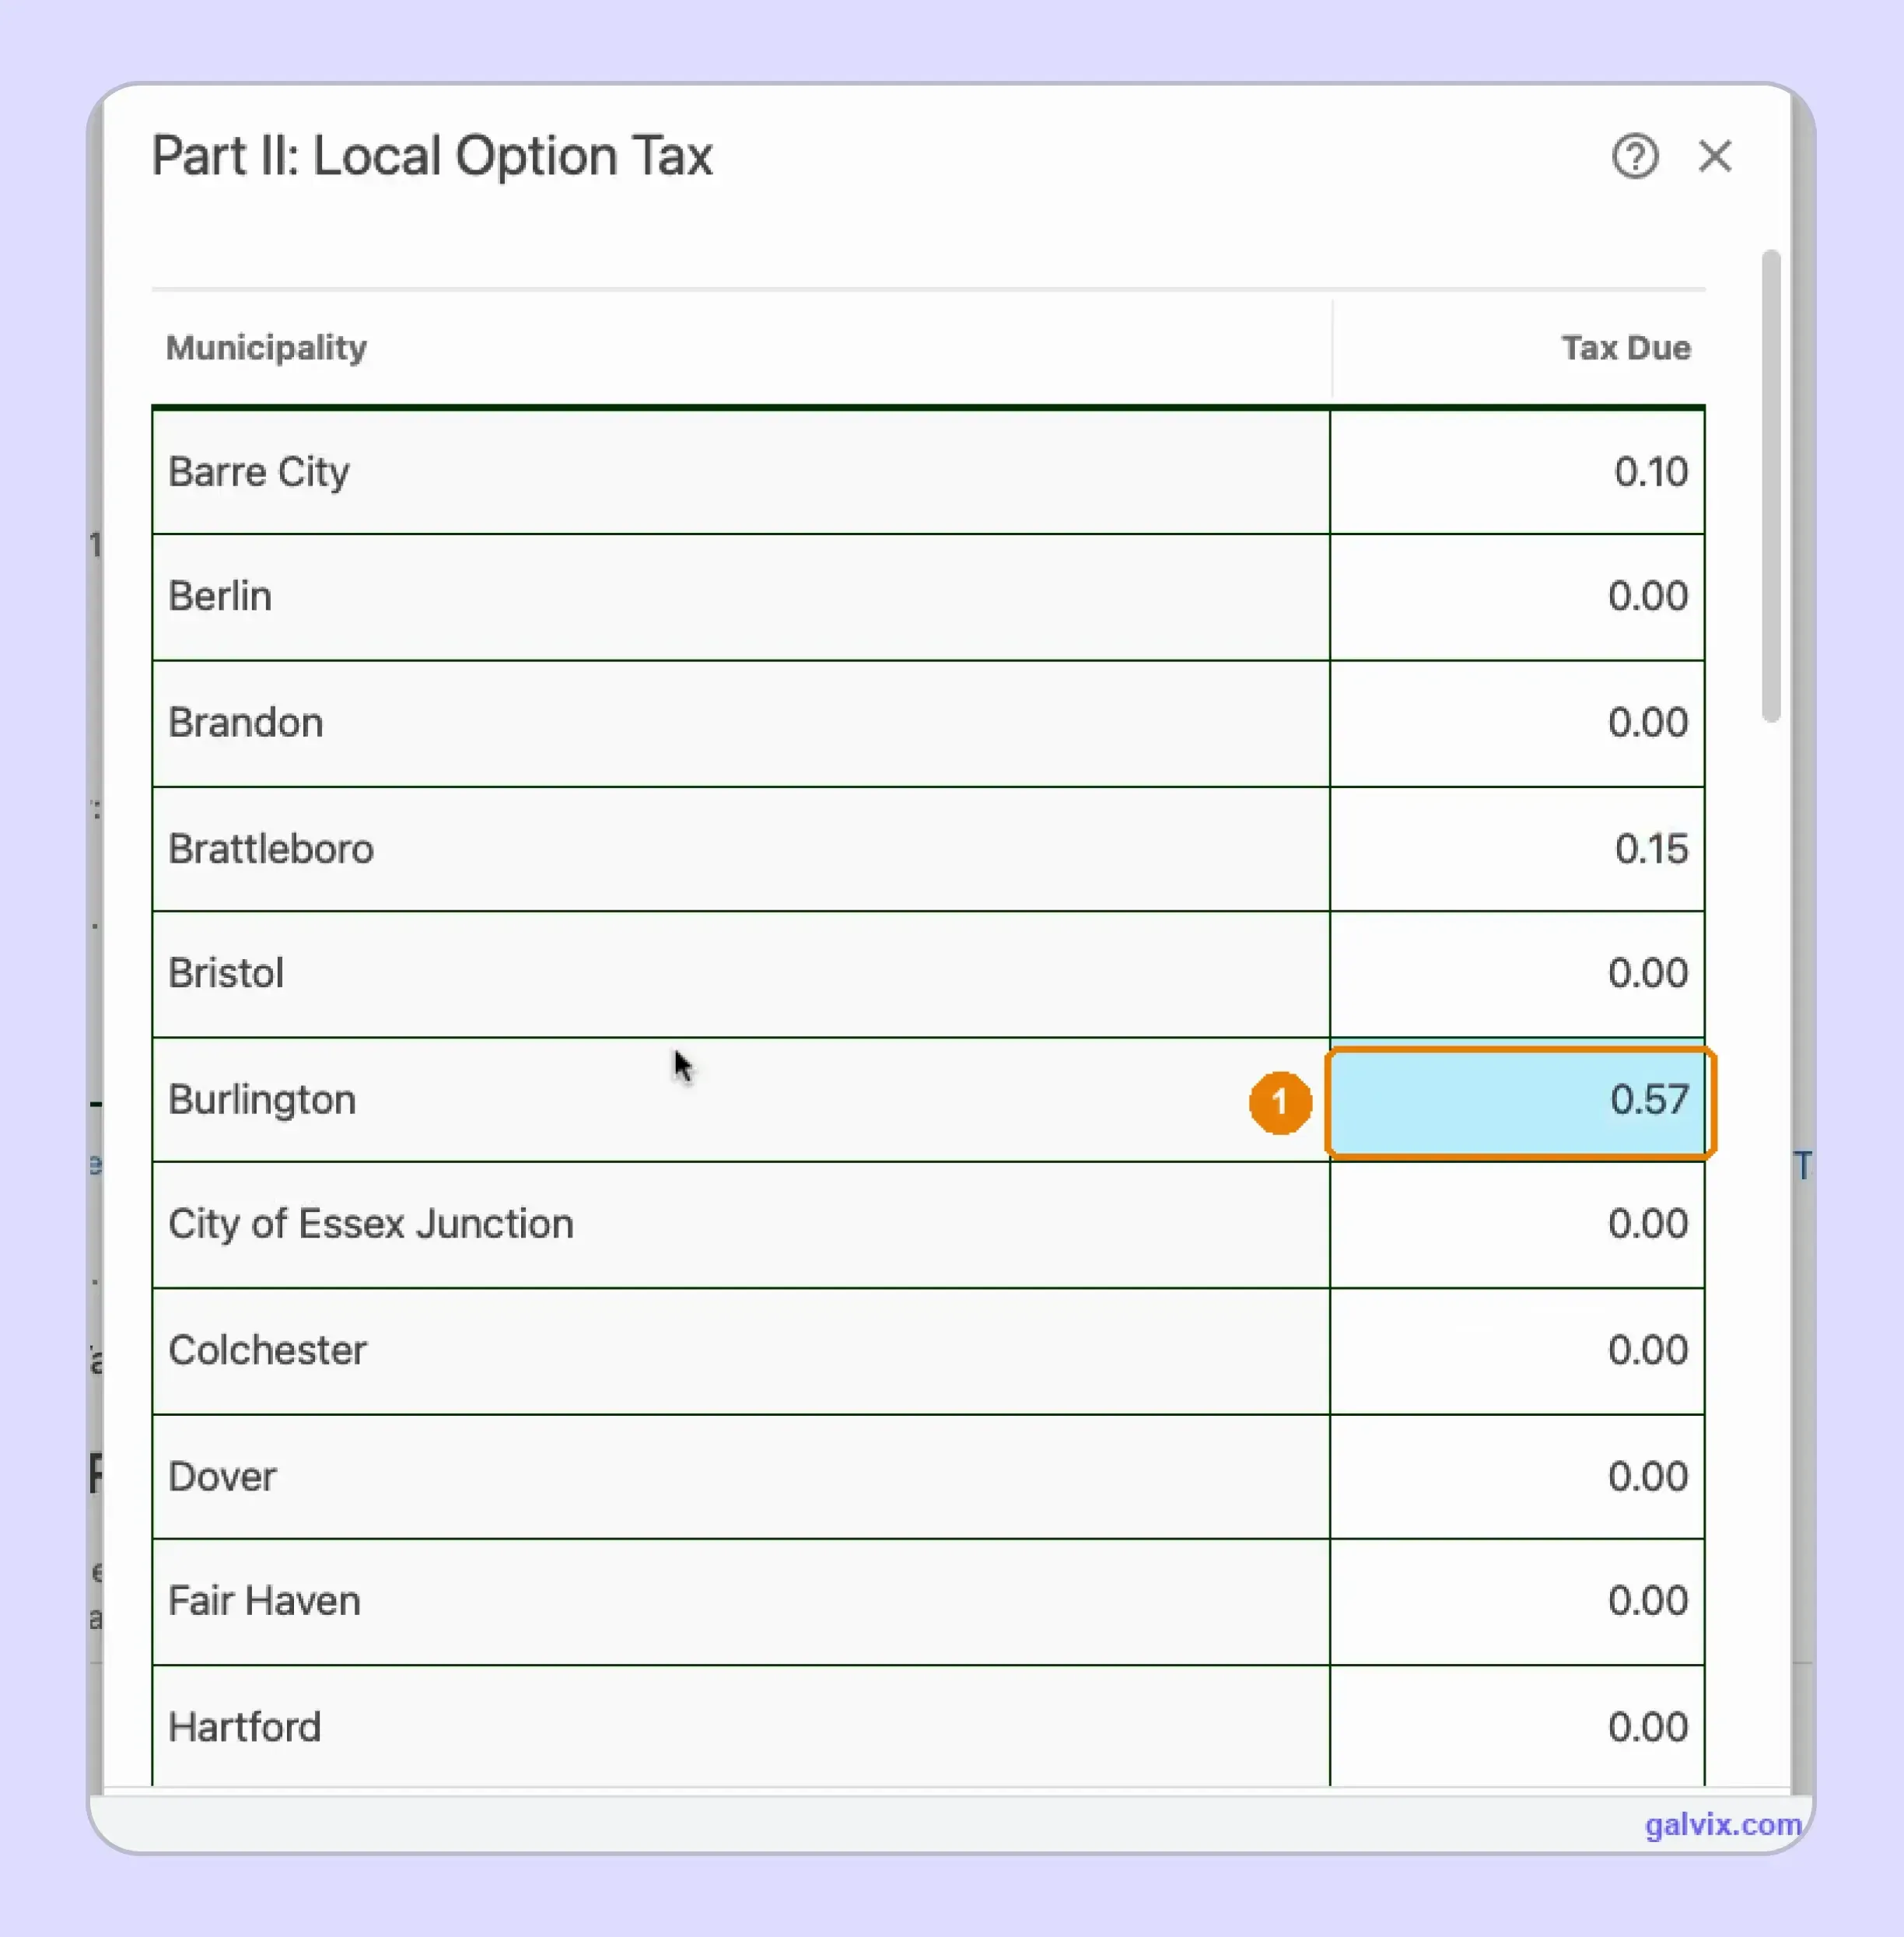Select City of Essex Junction tax due field

1517,1225
